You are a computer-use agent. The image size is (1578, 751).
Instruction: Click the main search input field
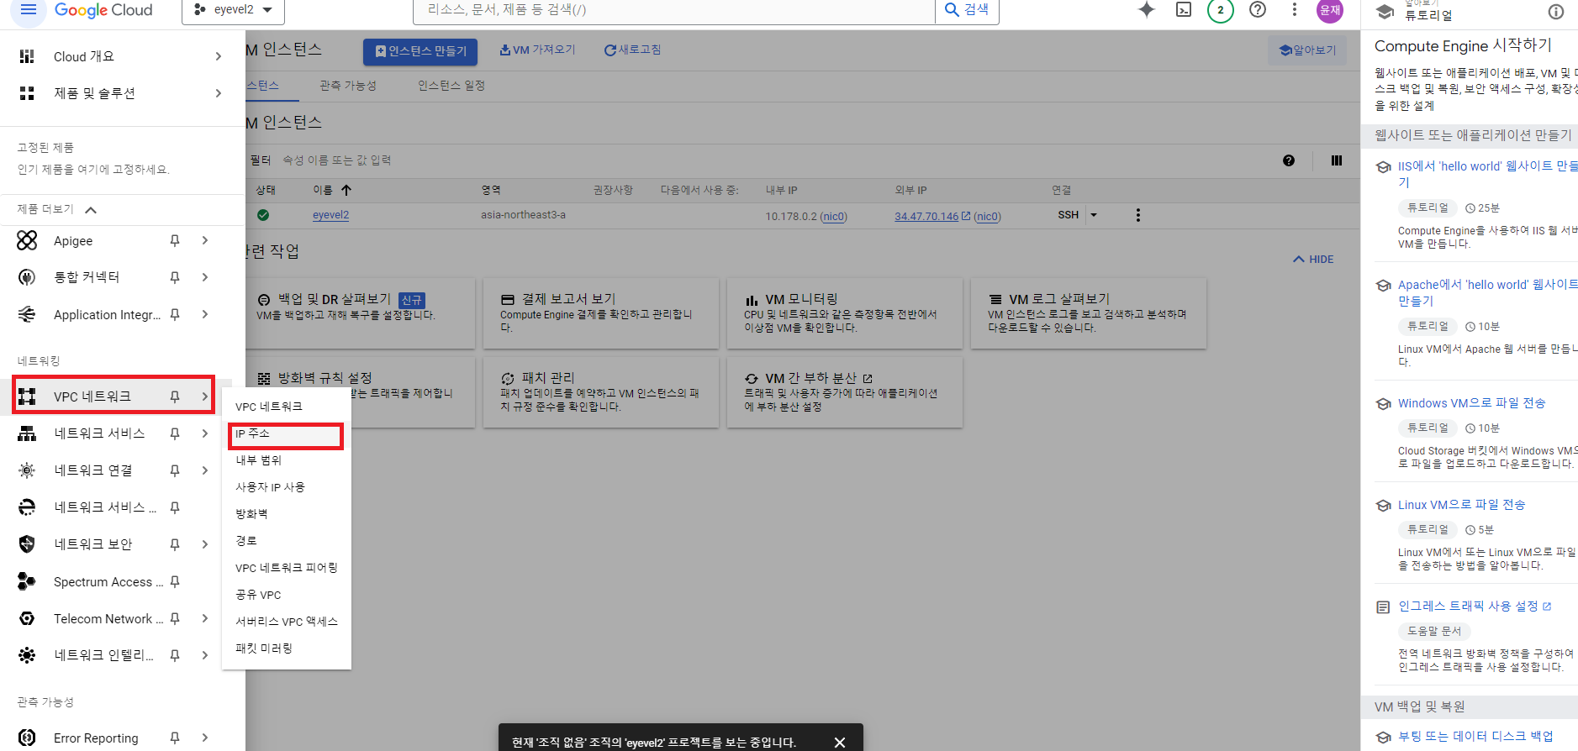(x=674, y=10)
